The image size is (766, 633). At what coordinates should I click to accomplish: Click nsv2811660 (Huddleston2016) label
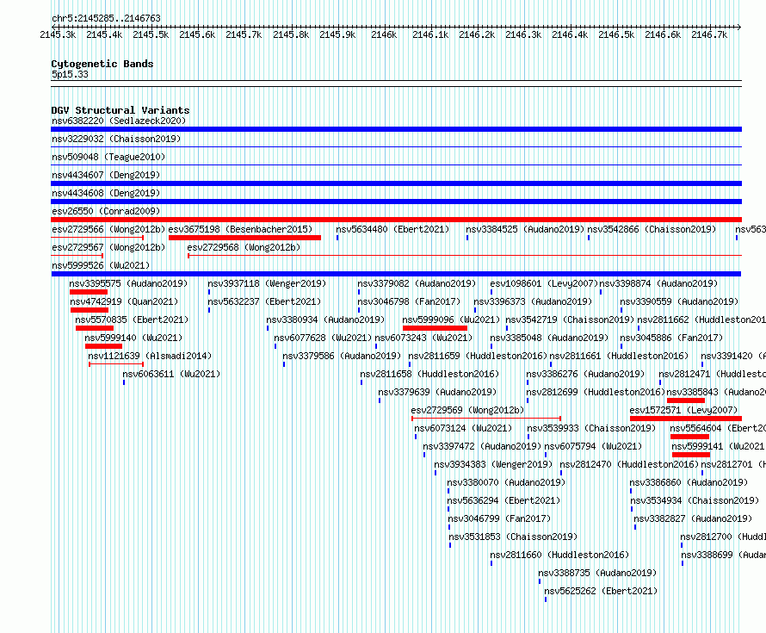tap(559, 555)
